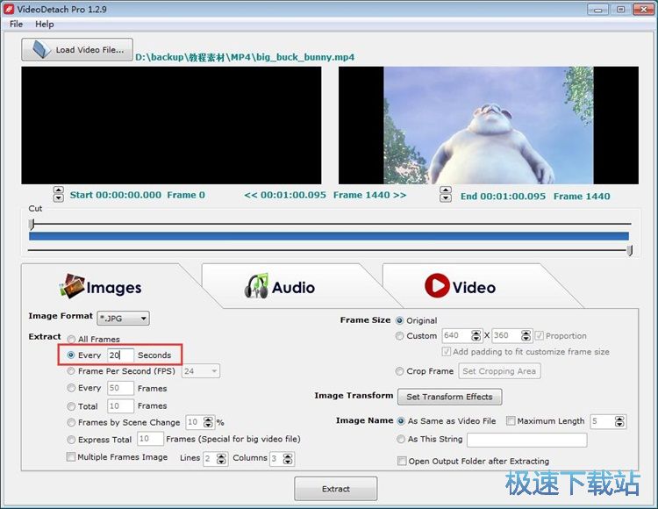Select Total Frames radio option
This screenshot has height=509, width=658.
[71, 406]
